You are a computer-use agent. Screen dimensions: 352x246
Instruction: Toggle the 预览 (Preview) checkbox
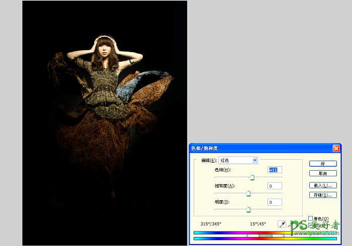coord(310,225)
